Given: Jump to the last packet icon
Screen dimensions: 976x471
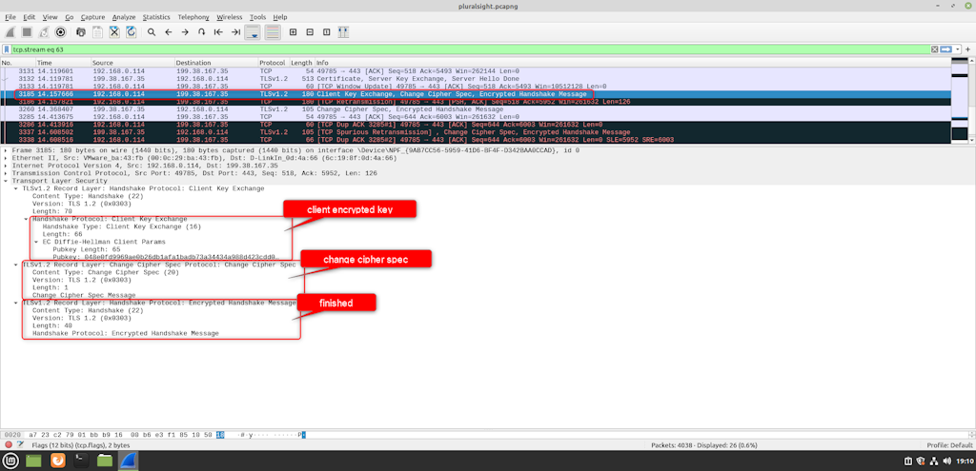Looking at the screenshot, I should (235, 31).
